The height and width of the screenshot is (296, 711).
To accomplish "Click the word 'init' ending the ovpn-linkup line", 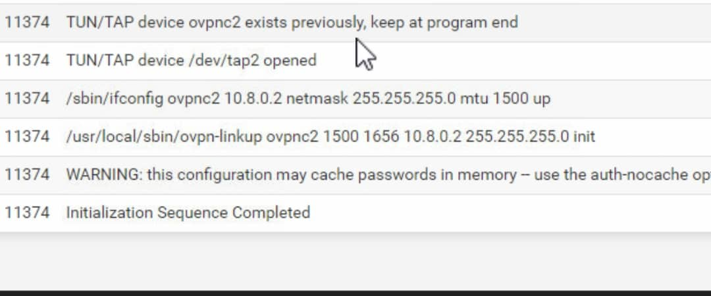I will click(x=583, y=137).
